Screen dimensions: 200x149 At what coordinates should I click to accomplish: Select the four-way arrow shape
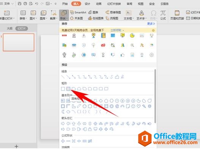95,124
